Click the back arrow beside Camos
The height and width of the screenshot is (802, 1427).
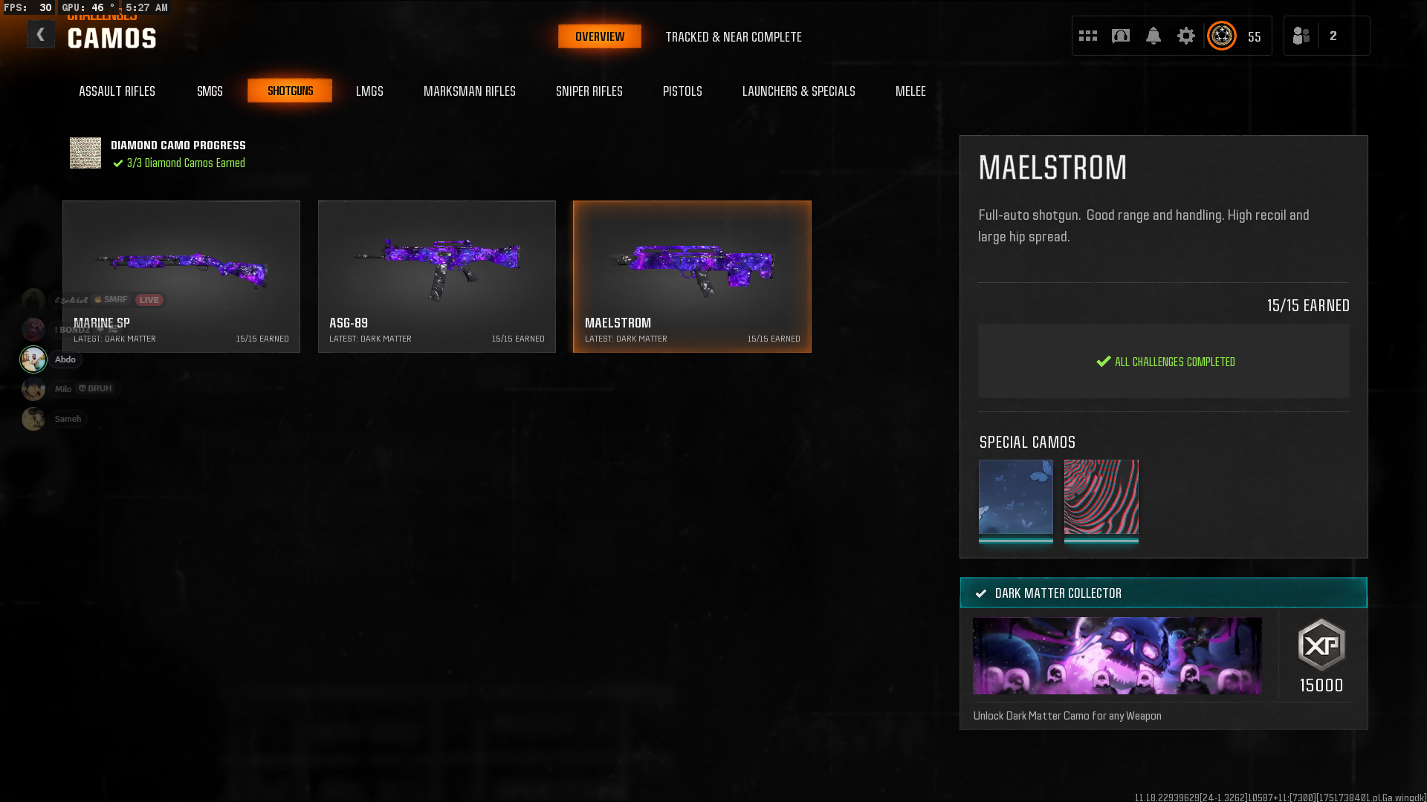[41, 35]
